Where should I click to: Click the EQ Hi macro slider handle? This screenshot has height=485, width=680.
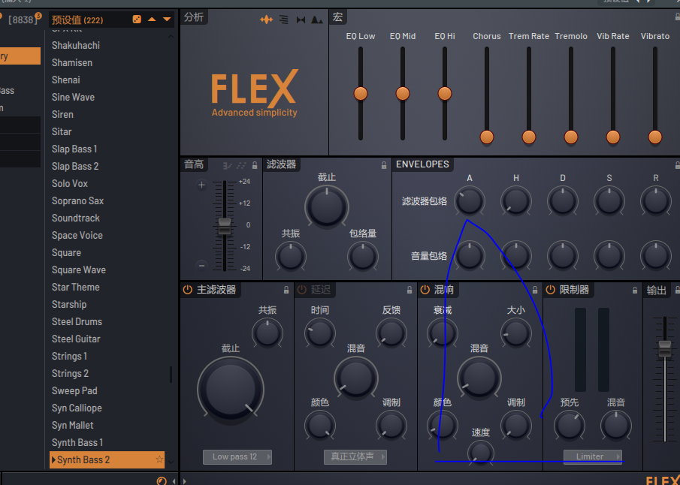point(445,94)
